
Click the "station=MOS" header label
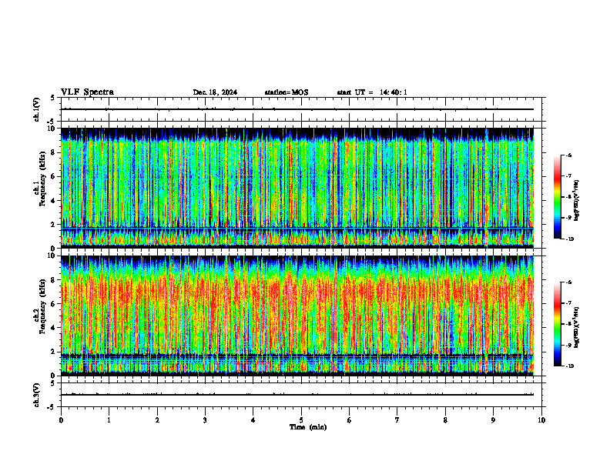click(287, 92)
